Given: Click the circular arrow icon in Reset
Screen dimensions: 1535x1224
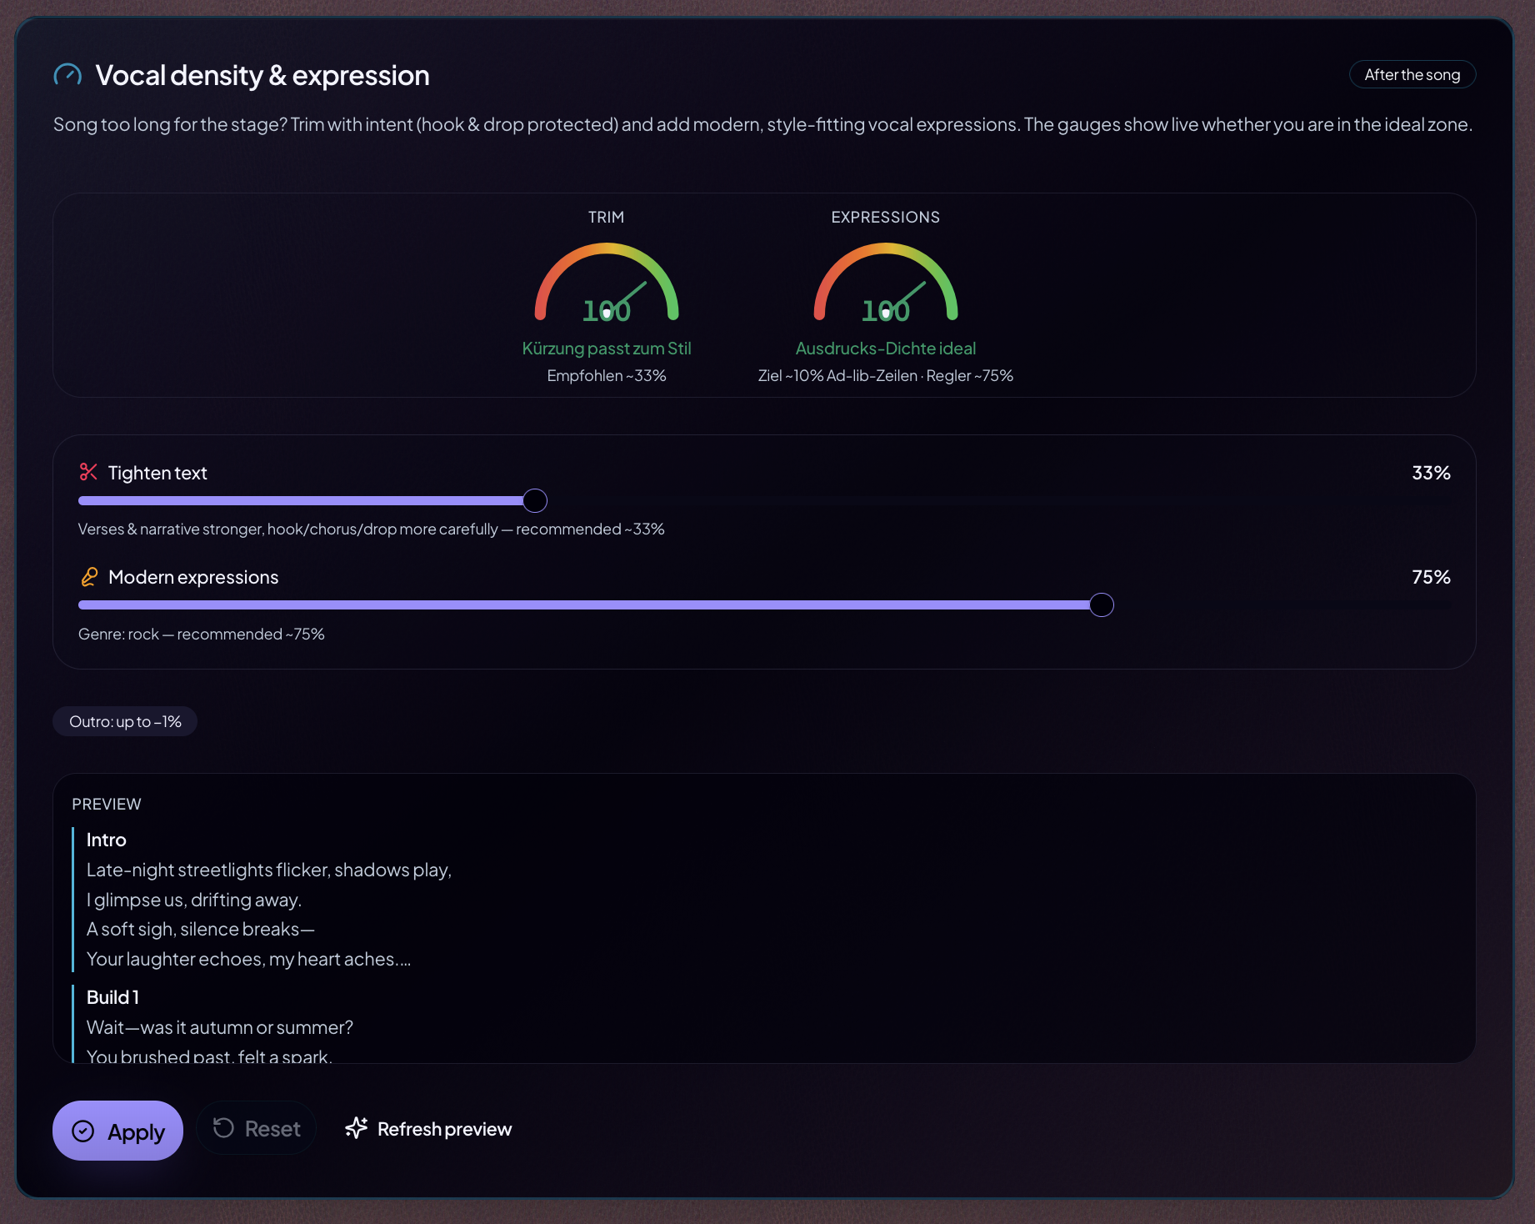Looking at the screenshot, I should coord(223,1128).
